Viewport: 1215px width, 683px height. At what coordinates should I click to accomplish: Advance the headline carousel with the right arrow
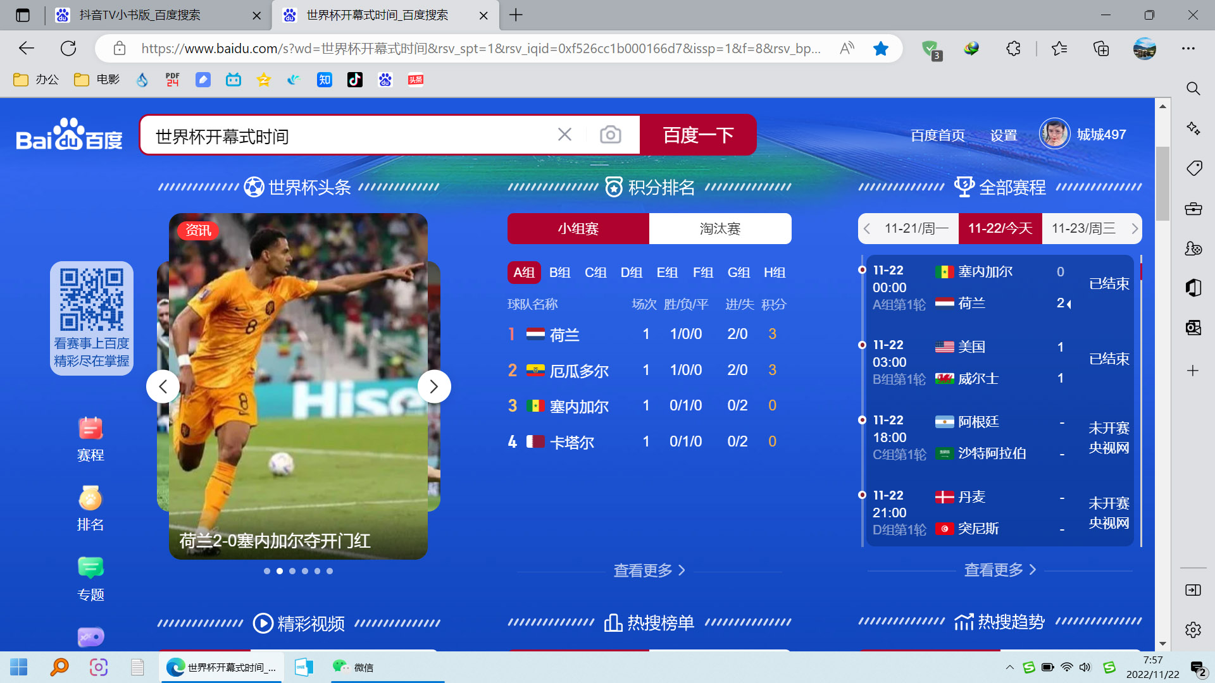[434, 386]
